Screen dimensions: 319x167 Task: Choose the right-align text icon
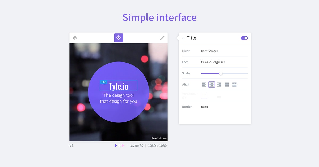(x=219, y=84)
